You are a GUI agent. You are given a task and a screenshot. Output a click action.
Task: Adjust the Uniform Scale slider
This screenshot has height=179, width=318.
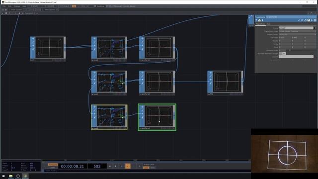301,50
